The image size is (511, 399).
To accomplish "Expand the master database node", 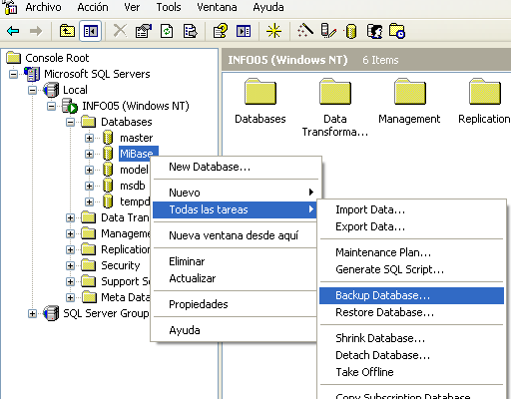I will [89, 138].
